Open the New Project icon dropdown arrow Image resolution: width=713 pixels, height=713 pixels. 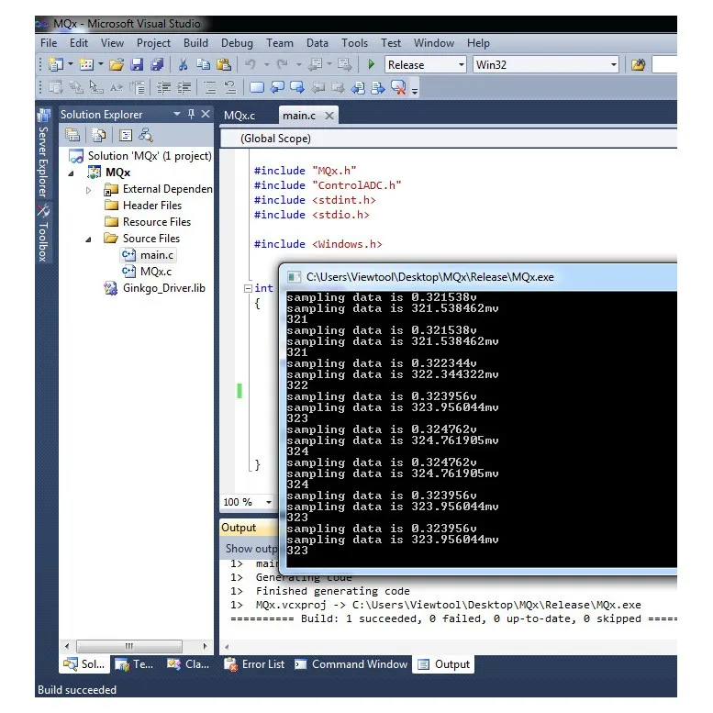(x=71, y=64)
